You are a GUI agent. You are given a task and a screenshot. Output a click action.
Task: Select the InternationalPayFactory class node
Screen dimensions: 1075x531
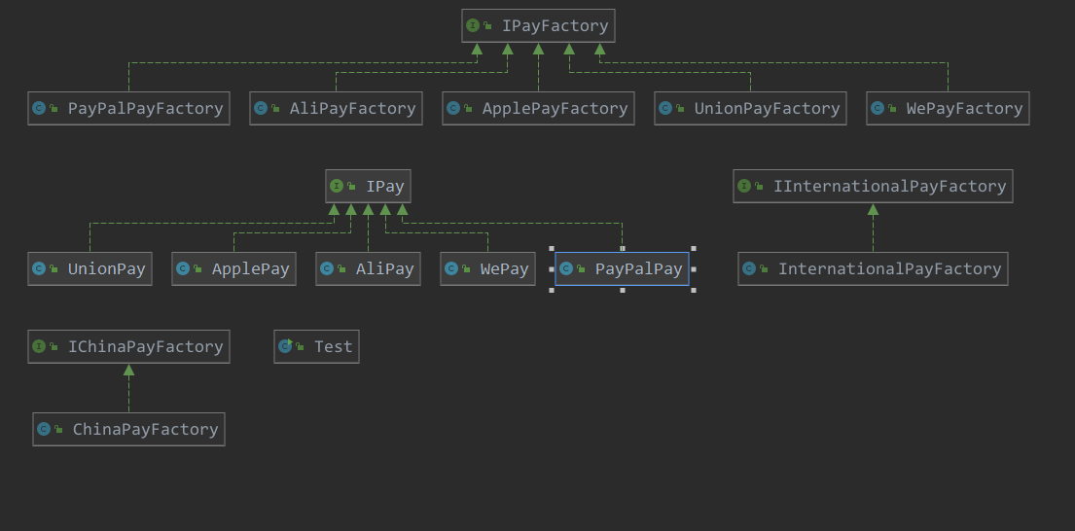873,269
